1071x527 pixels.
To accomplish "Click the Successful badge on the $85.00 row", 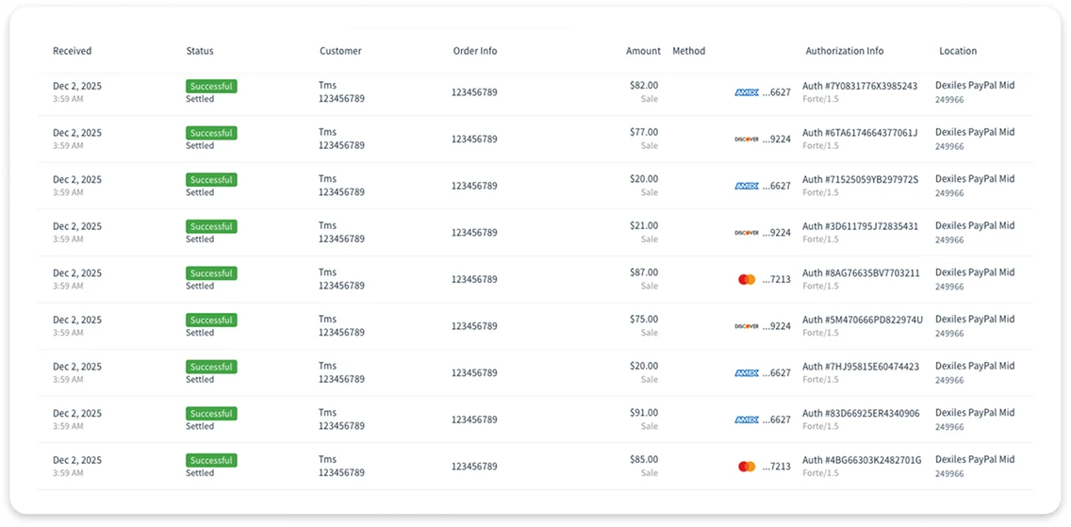I will (211, 461).
